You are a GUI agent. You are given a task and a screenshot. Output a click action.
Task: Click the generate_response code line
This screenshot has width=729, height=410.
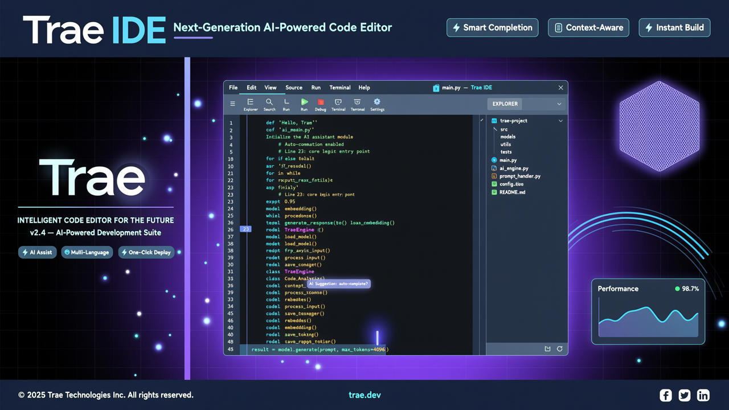coord(330,223)
